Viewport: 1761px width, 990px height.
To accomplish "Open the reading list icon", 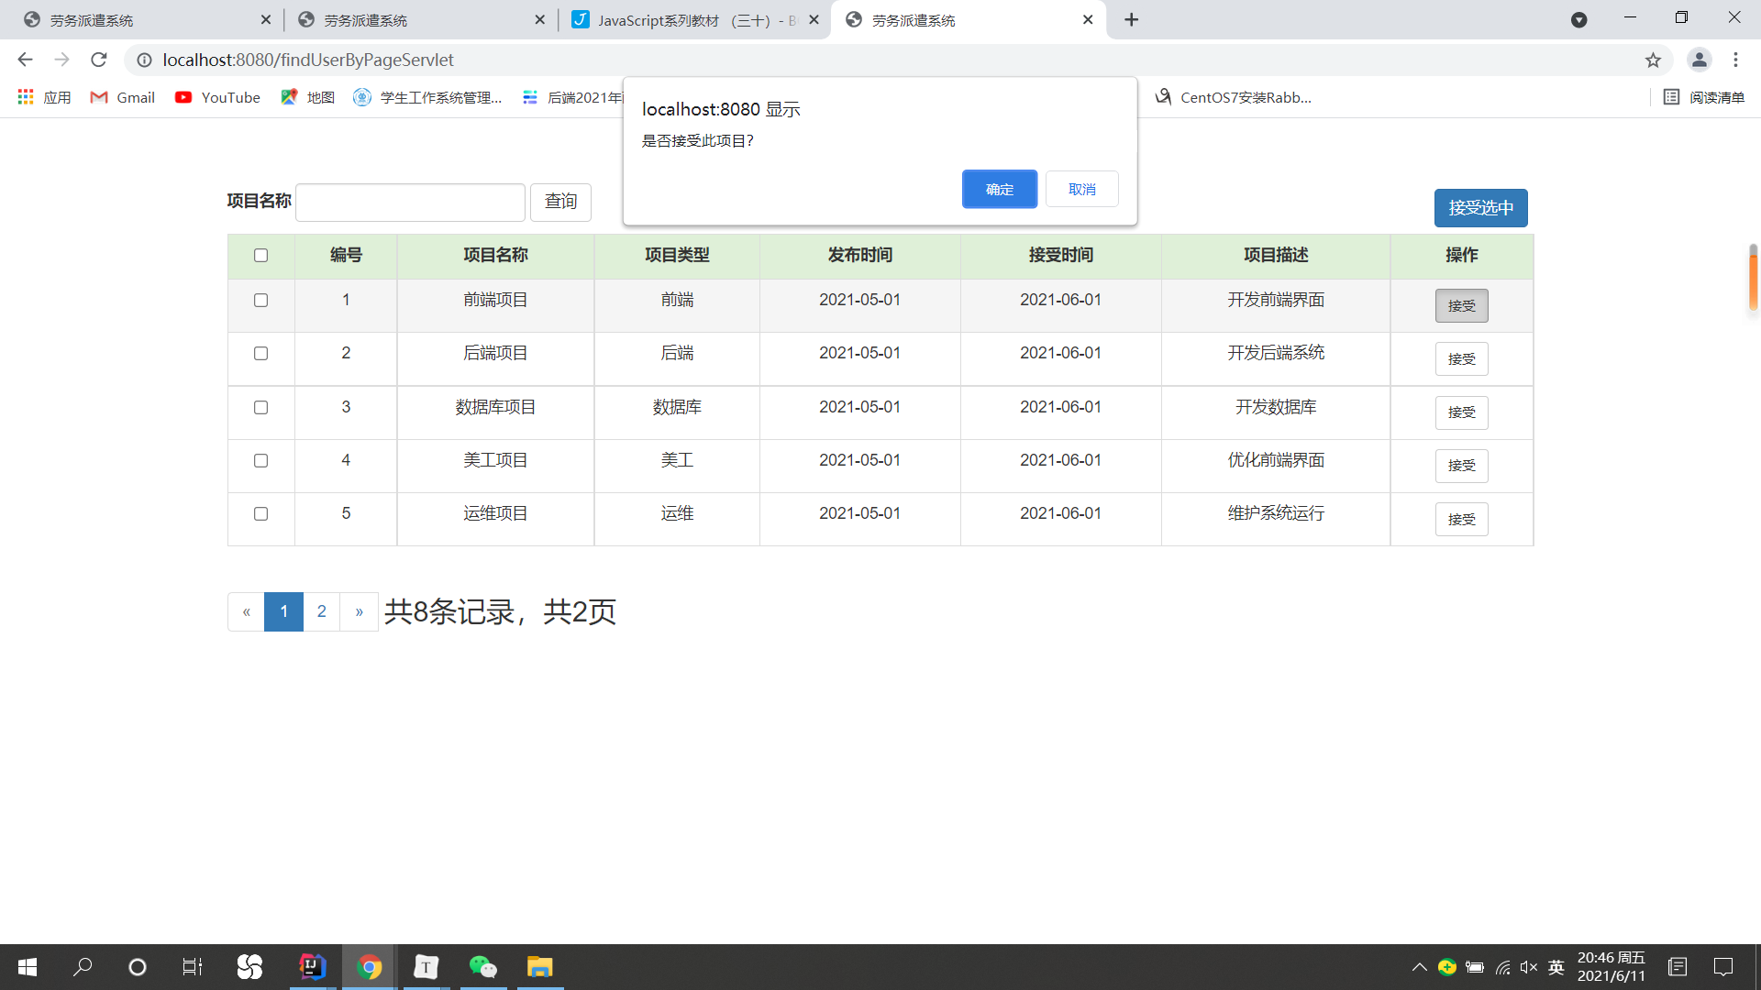I will click(1703, 97).
